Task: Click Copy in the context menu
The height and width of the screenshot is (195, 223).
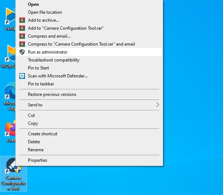Action: click(33, 123)
